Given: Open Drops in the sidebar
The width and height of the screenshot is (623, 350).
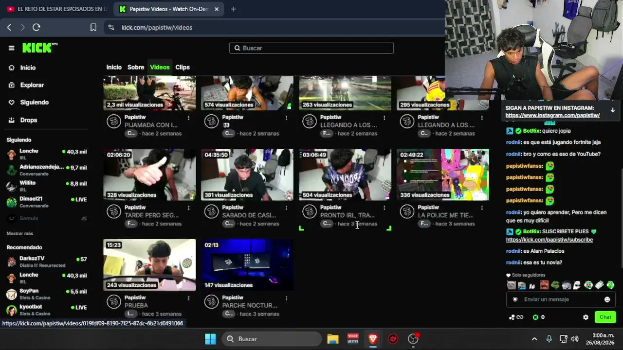Looking at the screenshot, I should coord(29,120).
